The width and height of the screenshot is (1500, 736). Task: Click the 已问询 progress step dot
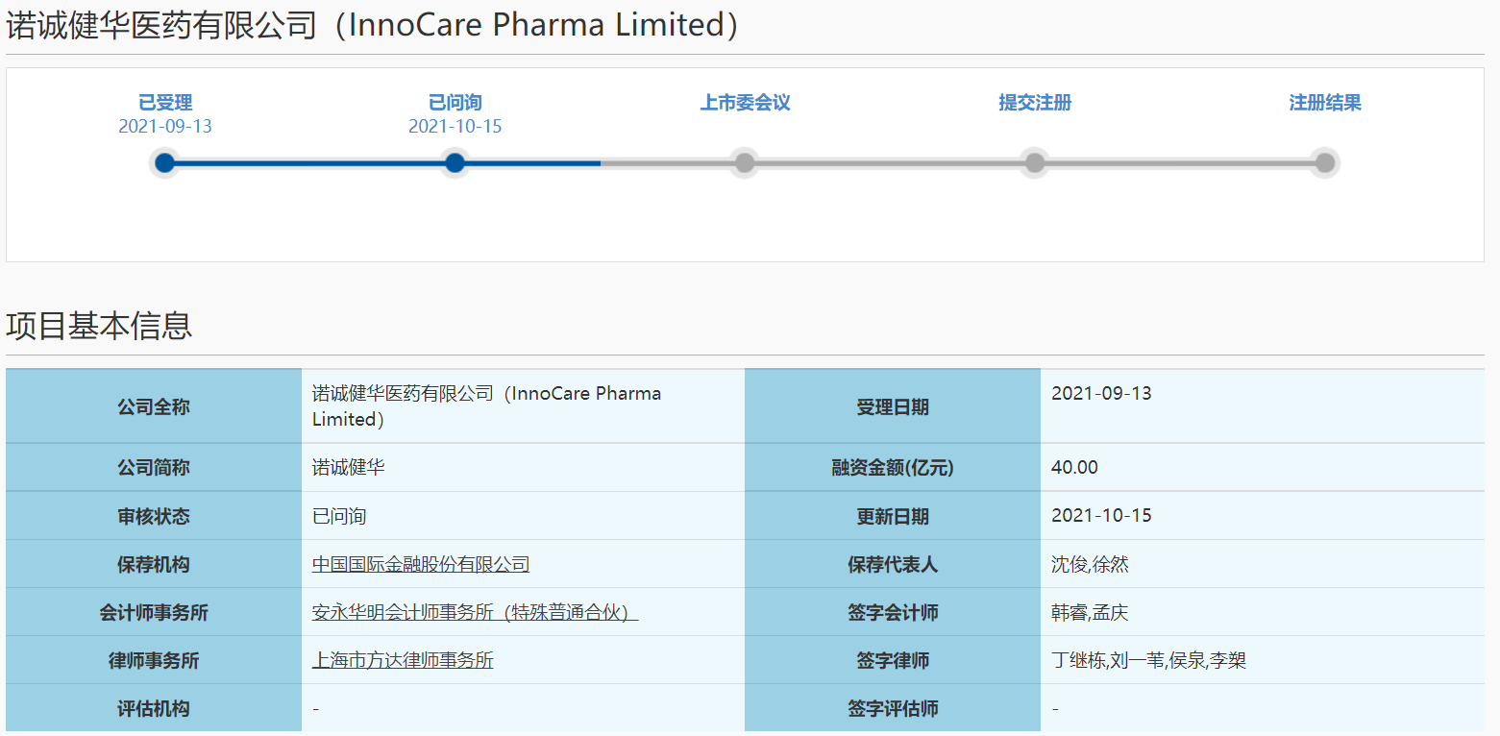pyautogui.click(x=455, y=162)
